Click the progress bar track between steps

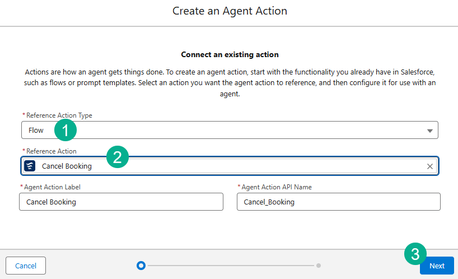point(230,266)
